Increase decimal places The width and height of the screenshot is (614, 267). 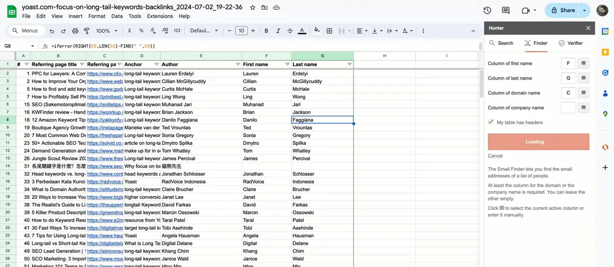(x=164, y=31)
